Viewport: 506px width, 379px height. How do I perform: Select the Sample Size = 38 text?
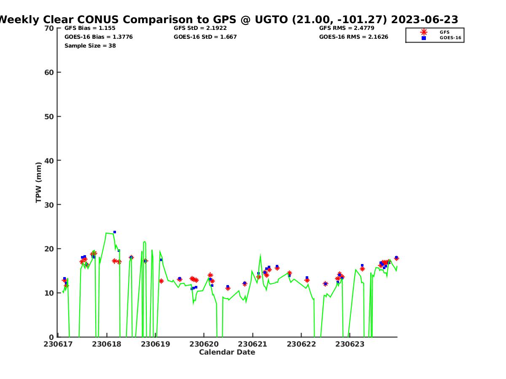[x=90, y=46]
